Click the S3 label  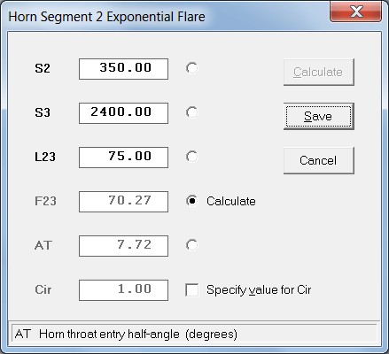(x=43, y=112)
